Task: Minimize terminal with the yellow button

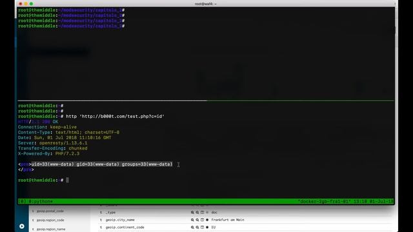Action: click(26, 4)
